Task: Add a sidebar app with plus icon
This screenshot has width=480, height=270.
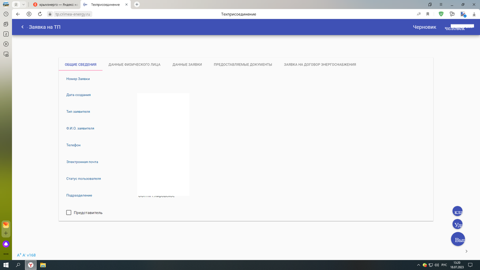Action: (6, 233)
